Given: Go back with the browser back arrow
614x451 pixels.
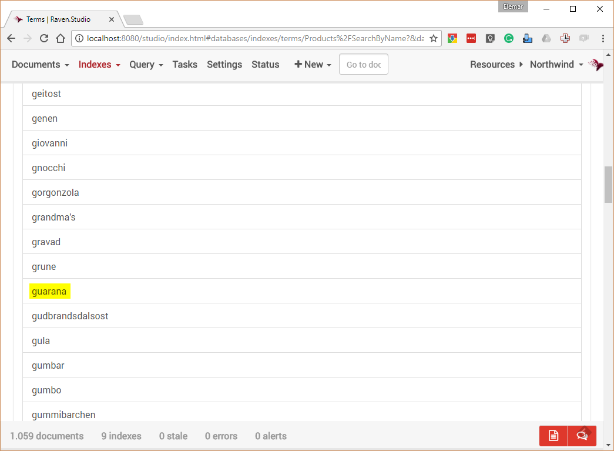Looking at the screenshot, I should tap(11, 38).
